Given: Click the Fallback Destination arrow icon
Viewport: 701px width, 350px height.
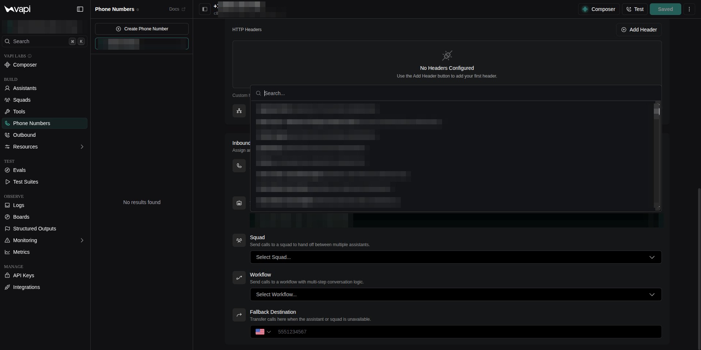Looking at the screenshot, I should (x=239, y=315).
